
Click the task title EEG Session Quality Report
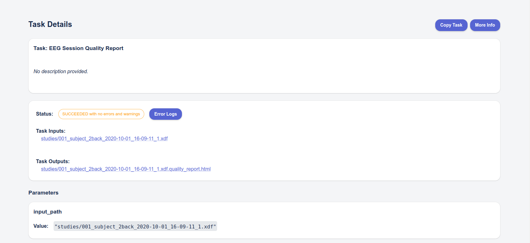point(78,48)
